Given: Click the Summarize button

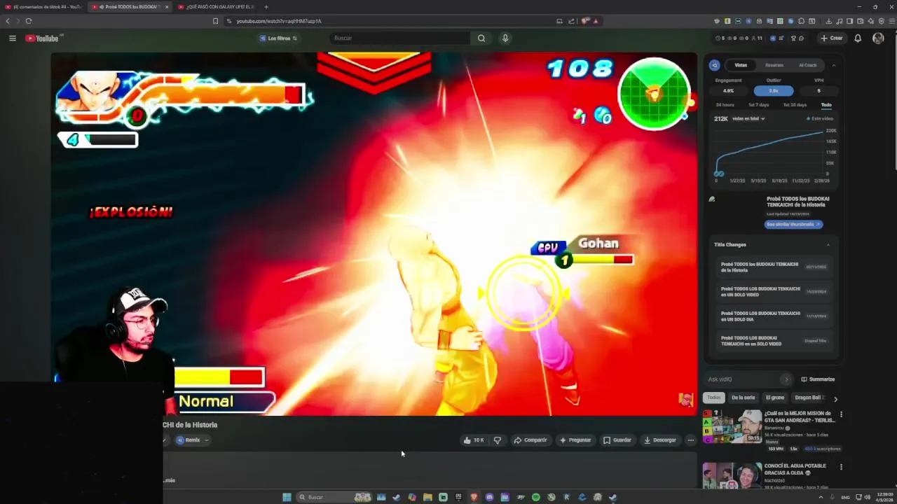Looking at the screenshot, I should tap(818, 379).
